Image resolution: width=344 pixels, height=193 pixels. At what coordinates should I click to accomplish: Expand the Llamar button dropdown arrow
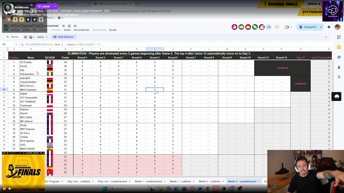tap(56, 6)
